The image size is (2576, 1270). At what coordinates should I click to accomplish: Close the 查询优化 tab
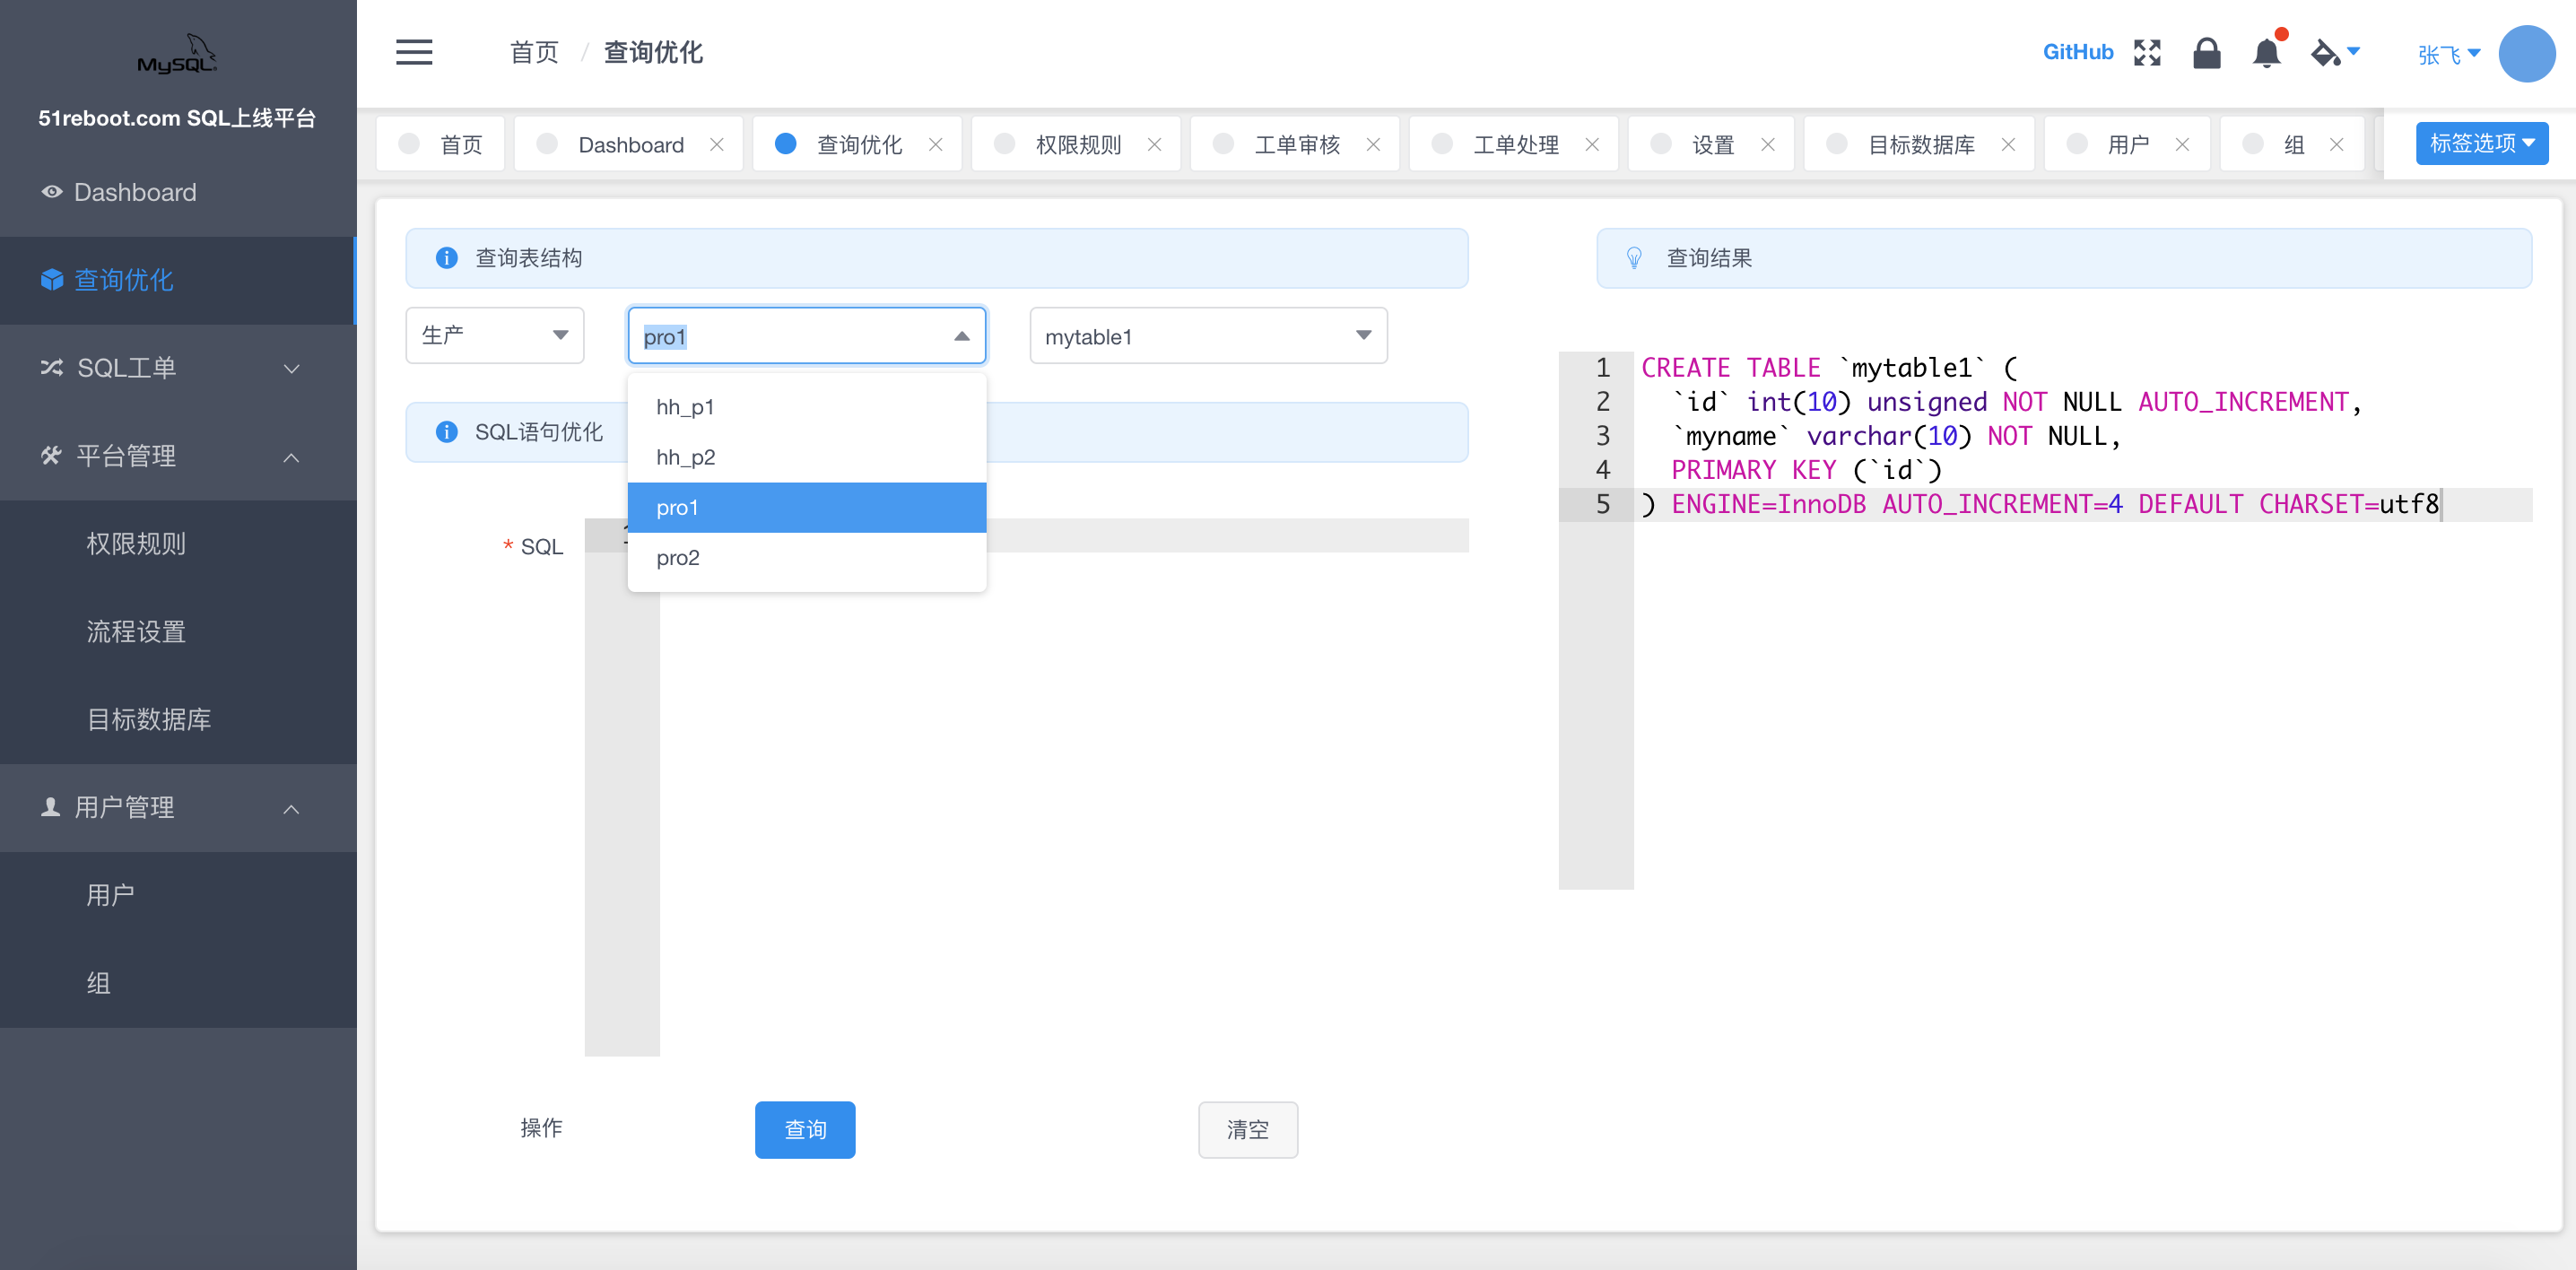935,144
